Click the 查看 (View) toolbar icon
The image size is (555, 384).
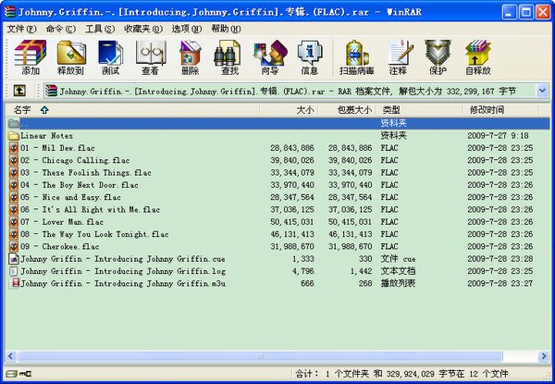point(151,53)
